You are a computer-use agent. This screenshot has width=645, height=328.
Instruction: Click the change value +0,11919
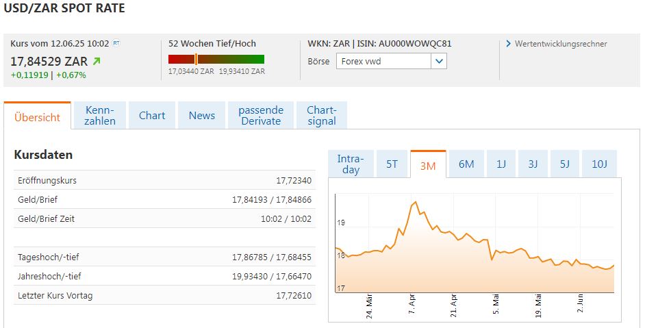tap(29, 75)
